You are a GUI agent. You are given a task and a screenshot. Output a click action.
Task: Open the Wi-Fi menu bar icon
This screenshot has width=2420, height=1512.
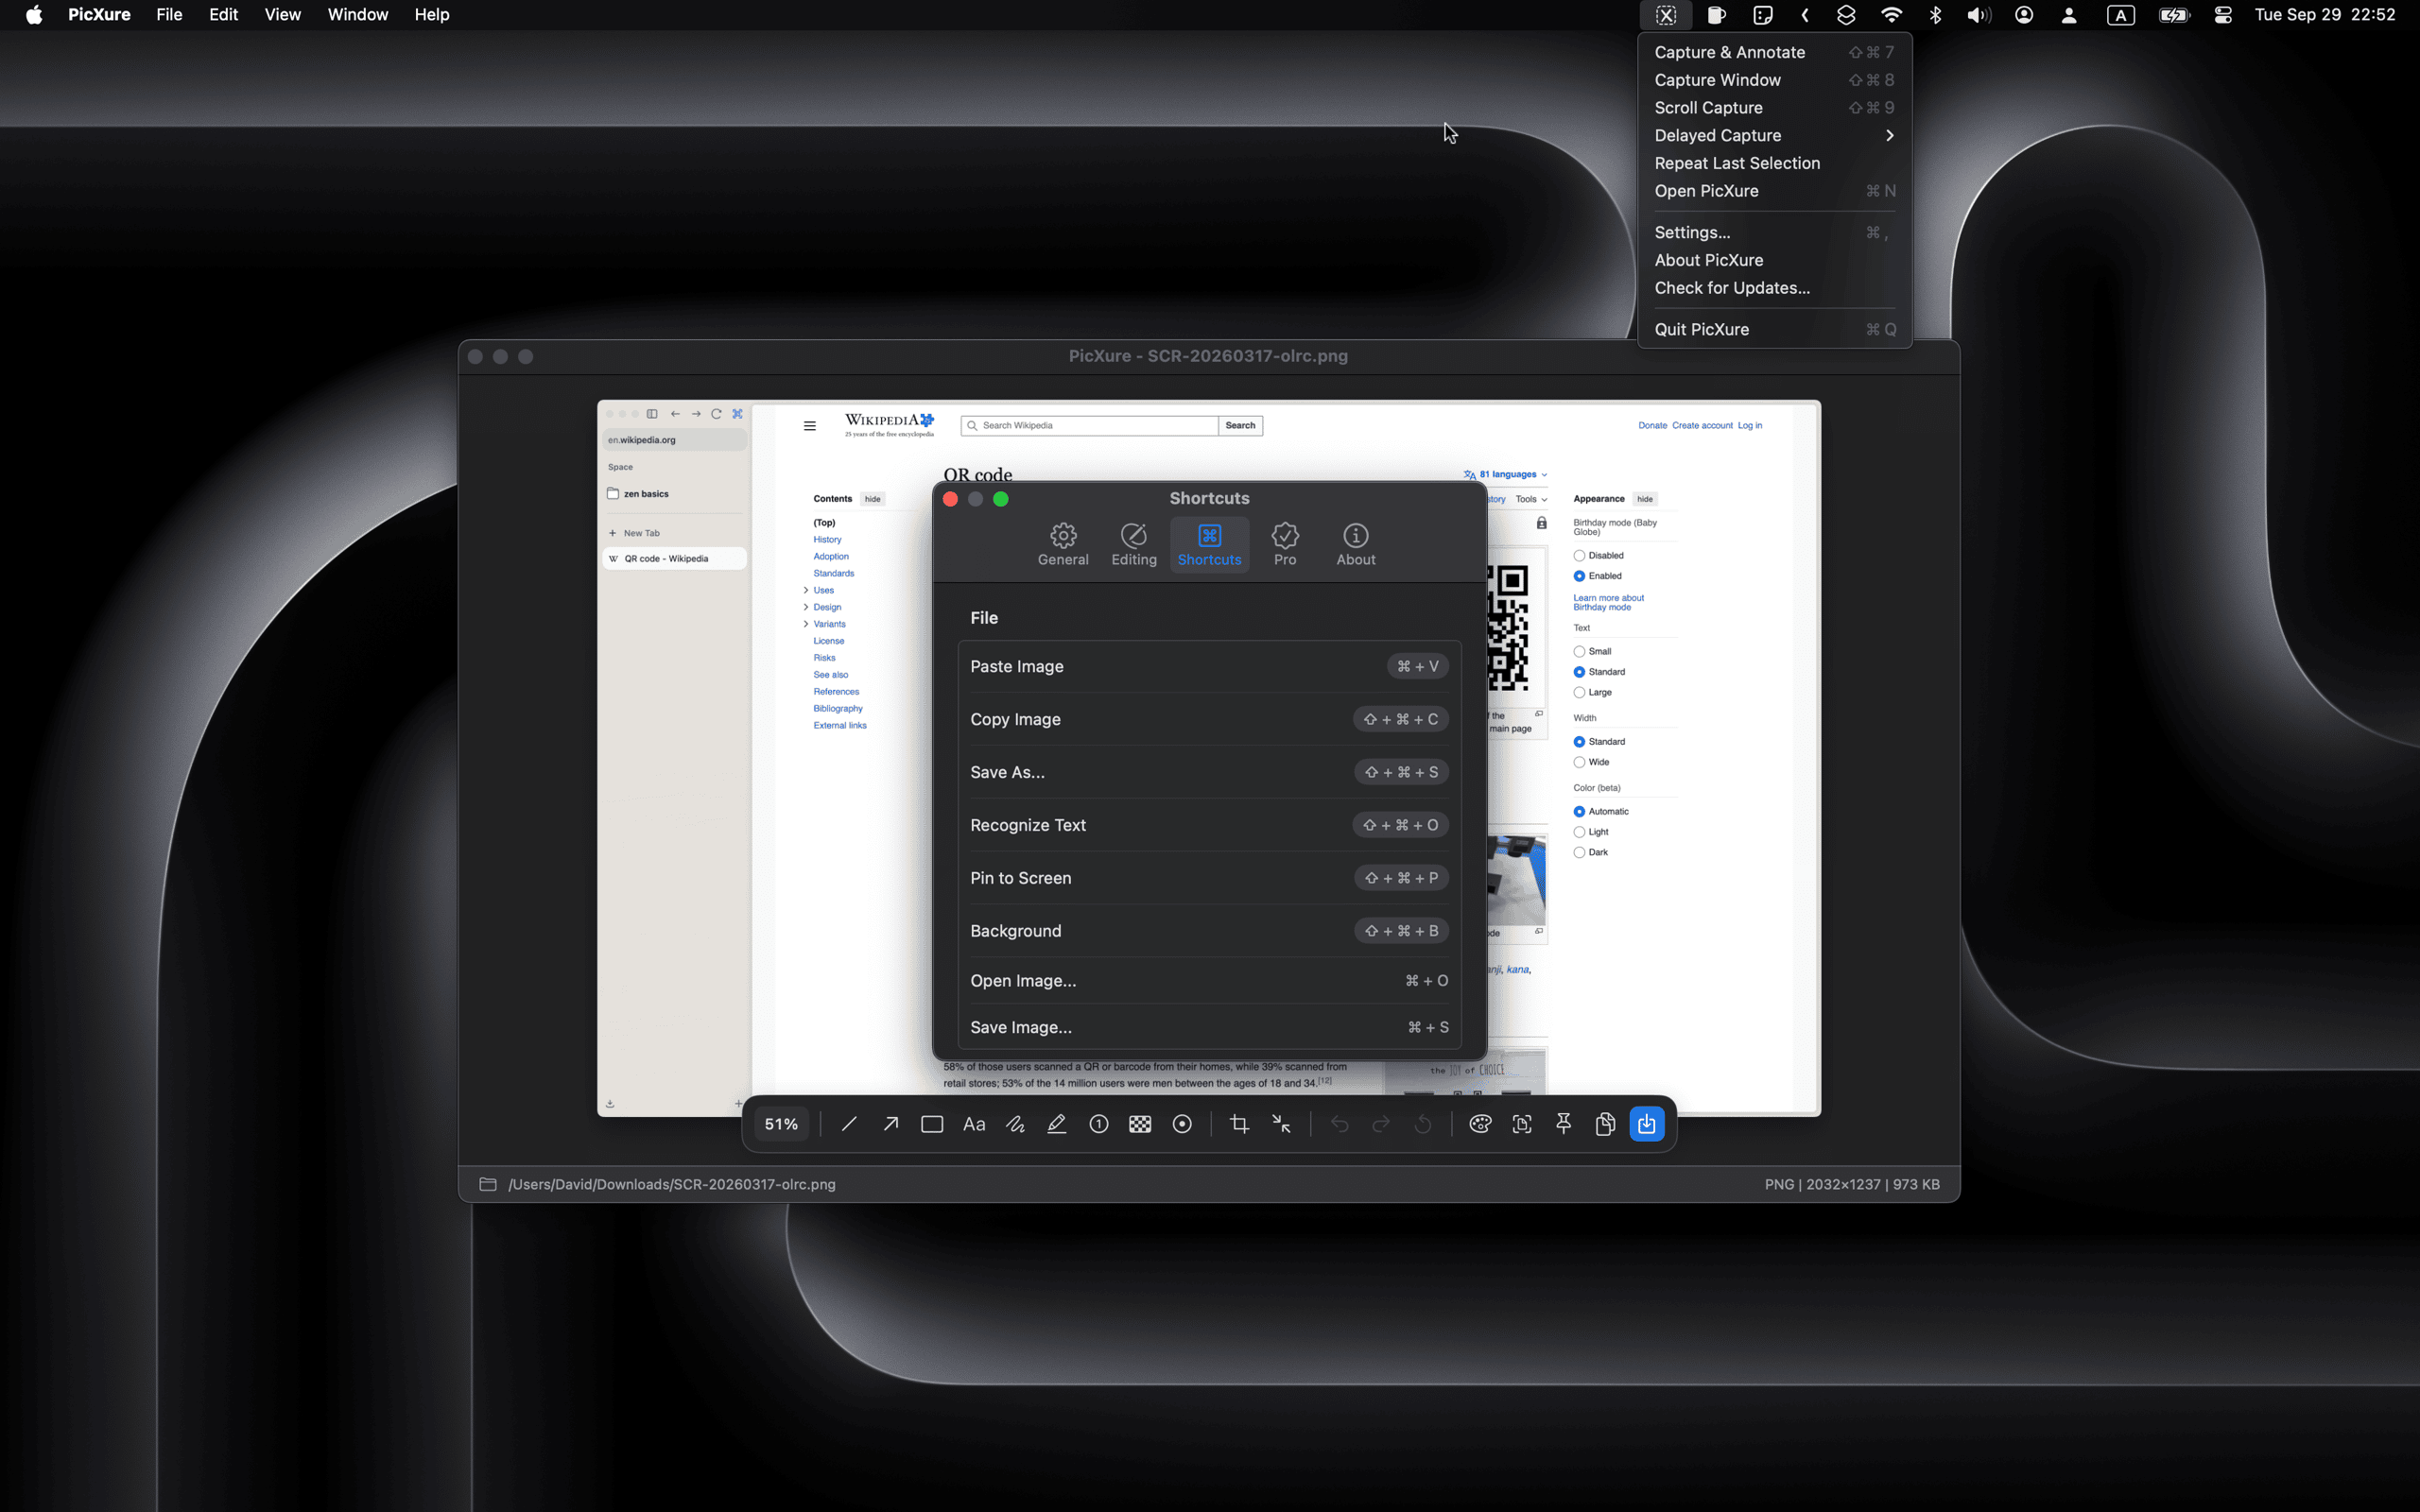pyautogui.click(x=1891, y=15)
